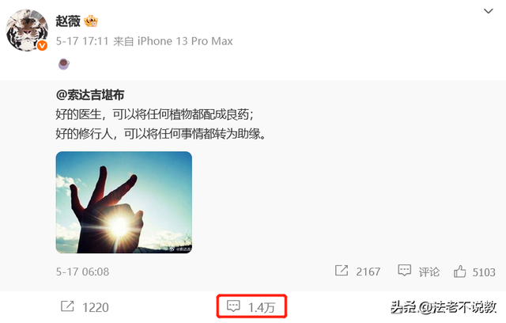Image resolution: width=506 pixels, height=323 pixels.
Task: Click the 评论 label on original post
Action: pyautogui.click(x=429, y=272)
